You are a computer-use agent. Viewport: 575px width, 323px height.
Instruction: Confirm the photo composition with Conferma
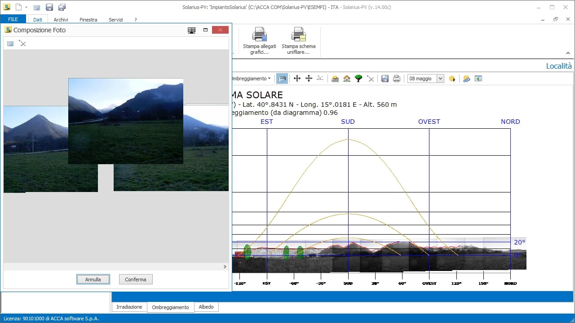(x=135, y=279)
